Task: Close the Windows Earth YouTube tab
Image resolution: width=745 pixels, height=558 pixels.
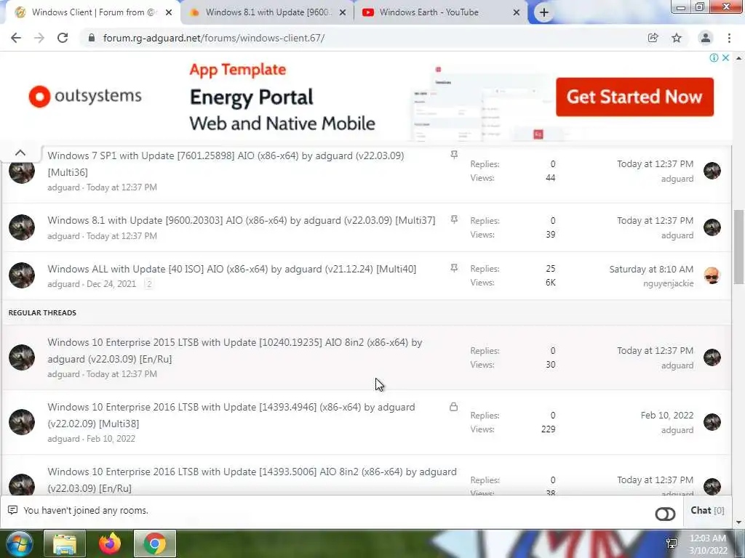Action: tap(517, 13)
